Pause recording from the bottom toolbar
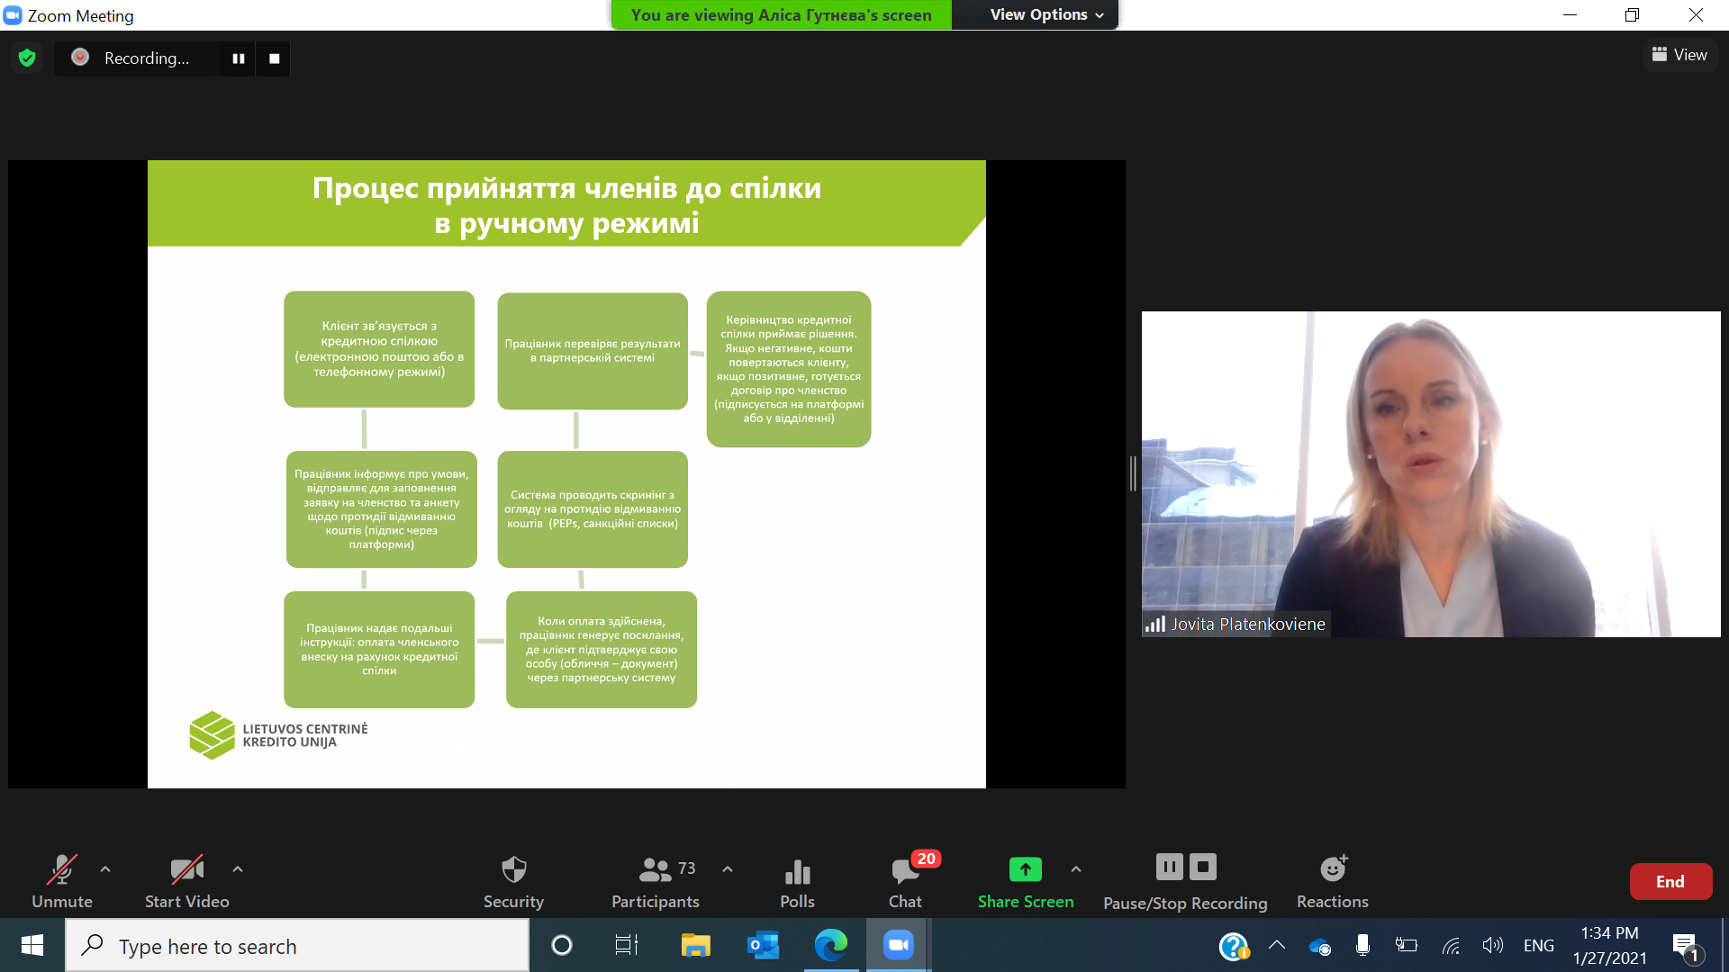1729x972 pixels. click(1169, 867)
